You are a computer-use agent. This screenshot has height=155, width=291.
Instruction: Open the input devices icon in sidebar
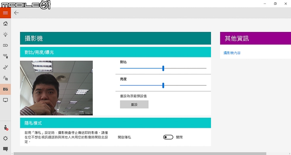(5, 56)
